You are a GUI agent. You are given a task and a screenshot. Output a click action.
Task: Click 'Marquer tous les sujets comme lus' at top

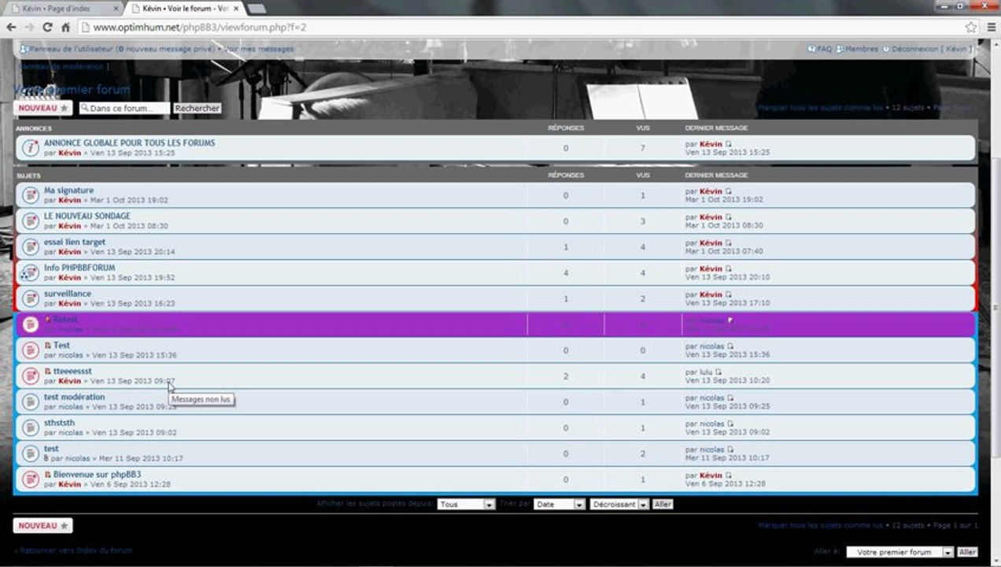point(819,107)
